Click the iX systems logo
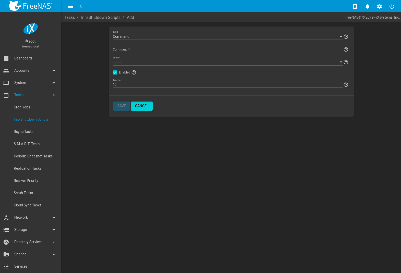 [x=31, y=29]
